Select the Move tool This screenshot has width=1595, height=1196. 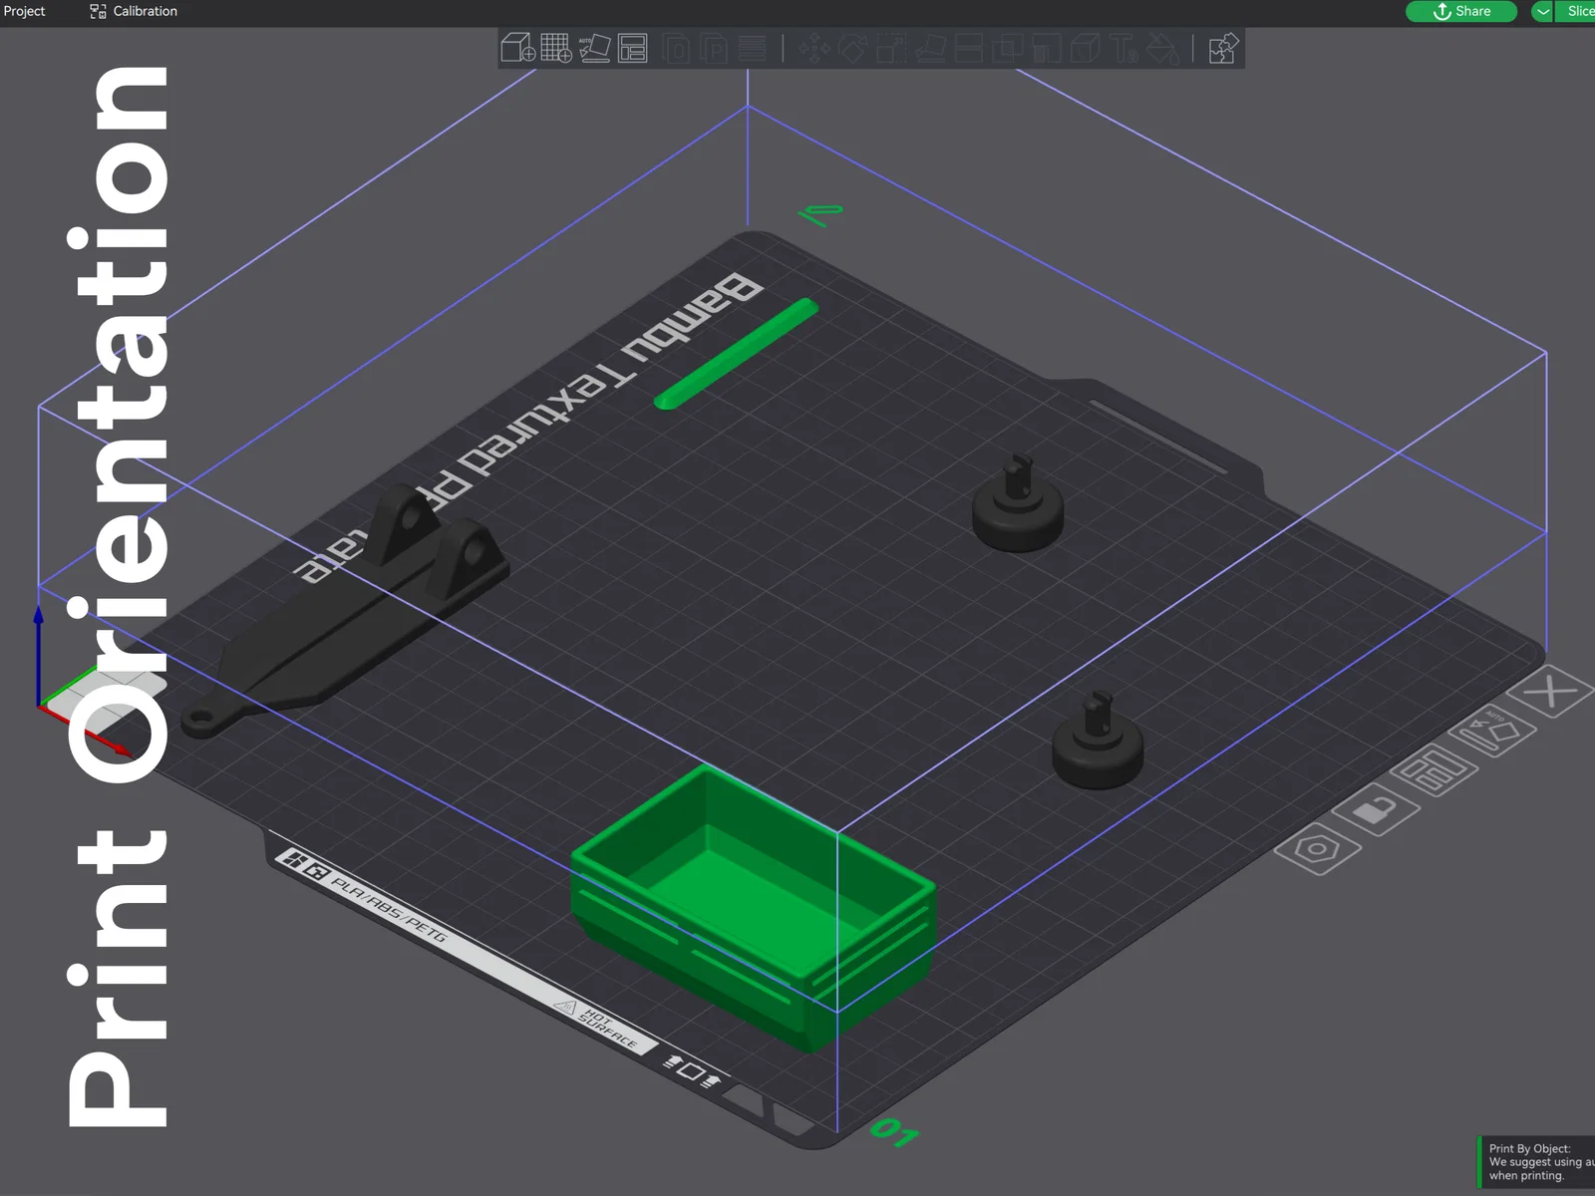click(814, 48)
